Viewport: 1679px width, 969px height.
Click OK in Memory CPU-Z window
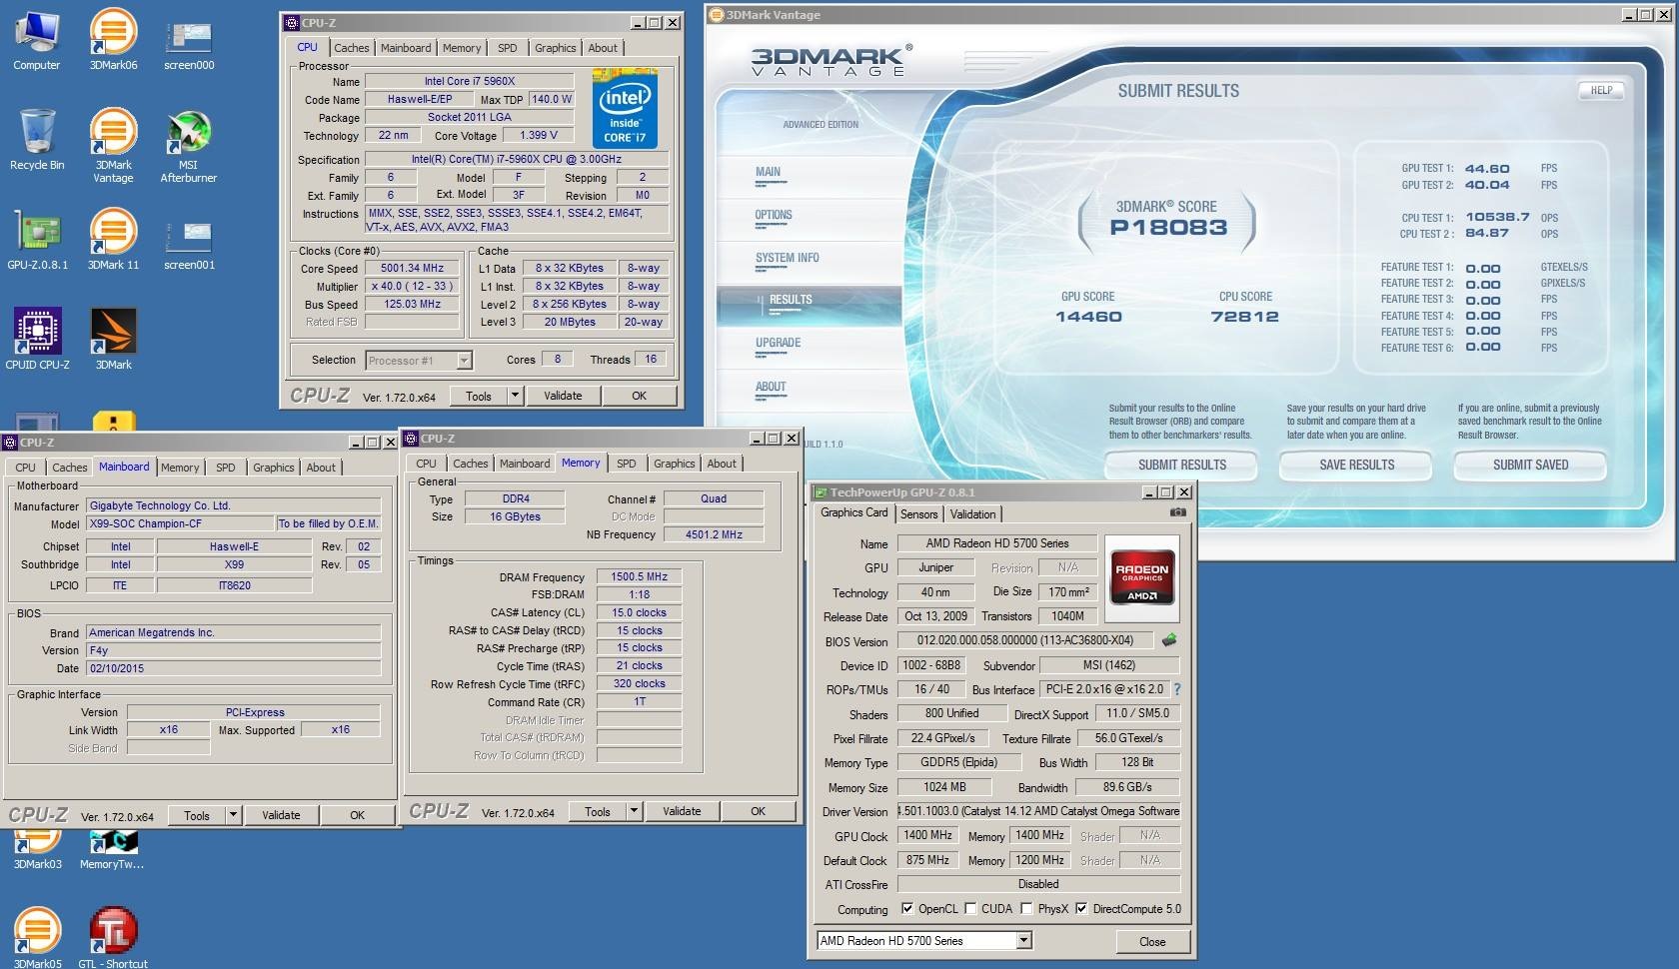[759, 811]
